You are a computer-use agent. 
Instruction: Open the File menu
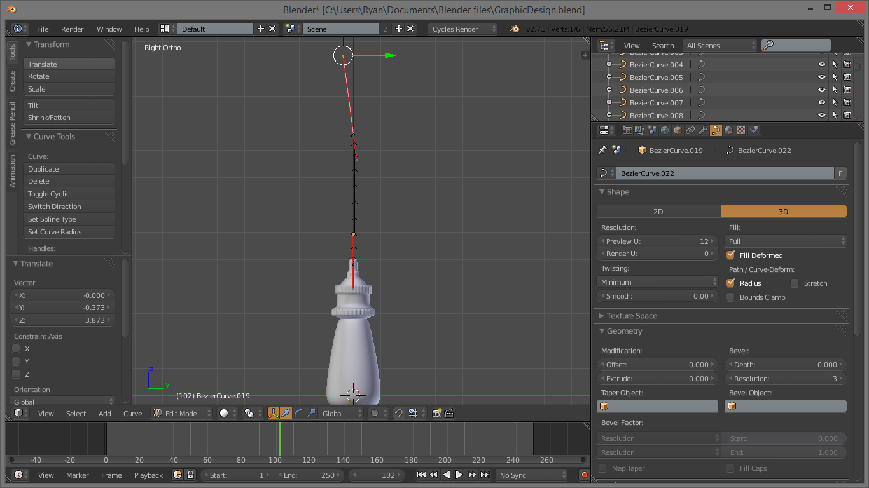click(43, 29)
